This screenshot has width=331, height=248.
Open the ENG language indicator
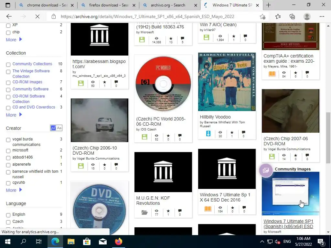(287, 242)
